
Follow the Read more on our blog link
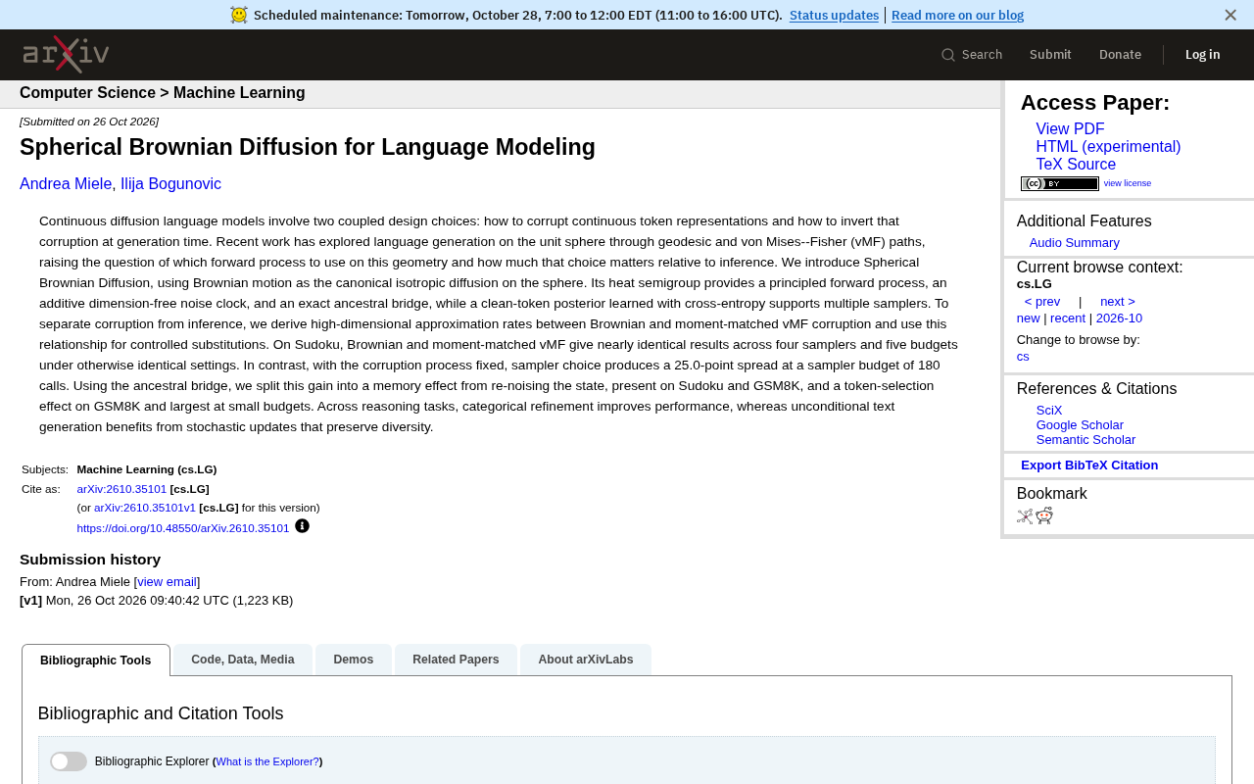pyautogui.click(x=957, y=15)
